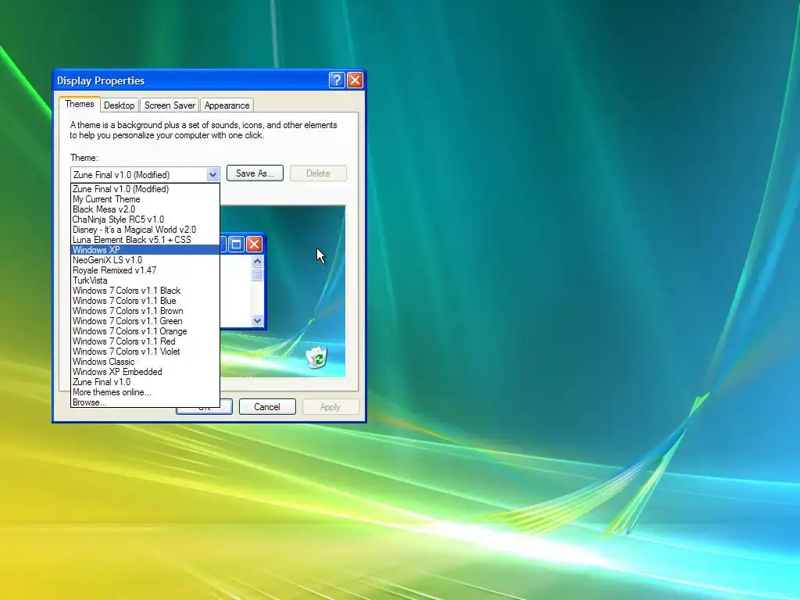Choose My Current Theme
The width and height of the screenshot is (800, 600).
(x=145, y=199)
